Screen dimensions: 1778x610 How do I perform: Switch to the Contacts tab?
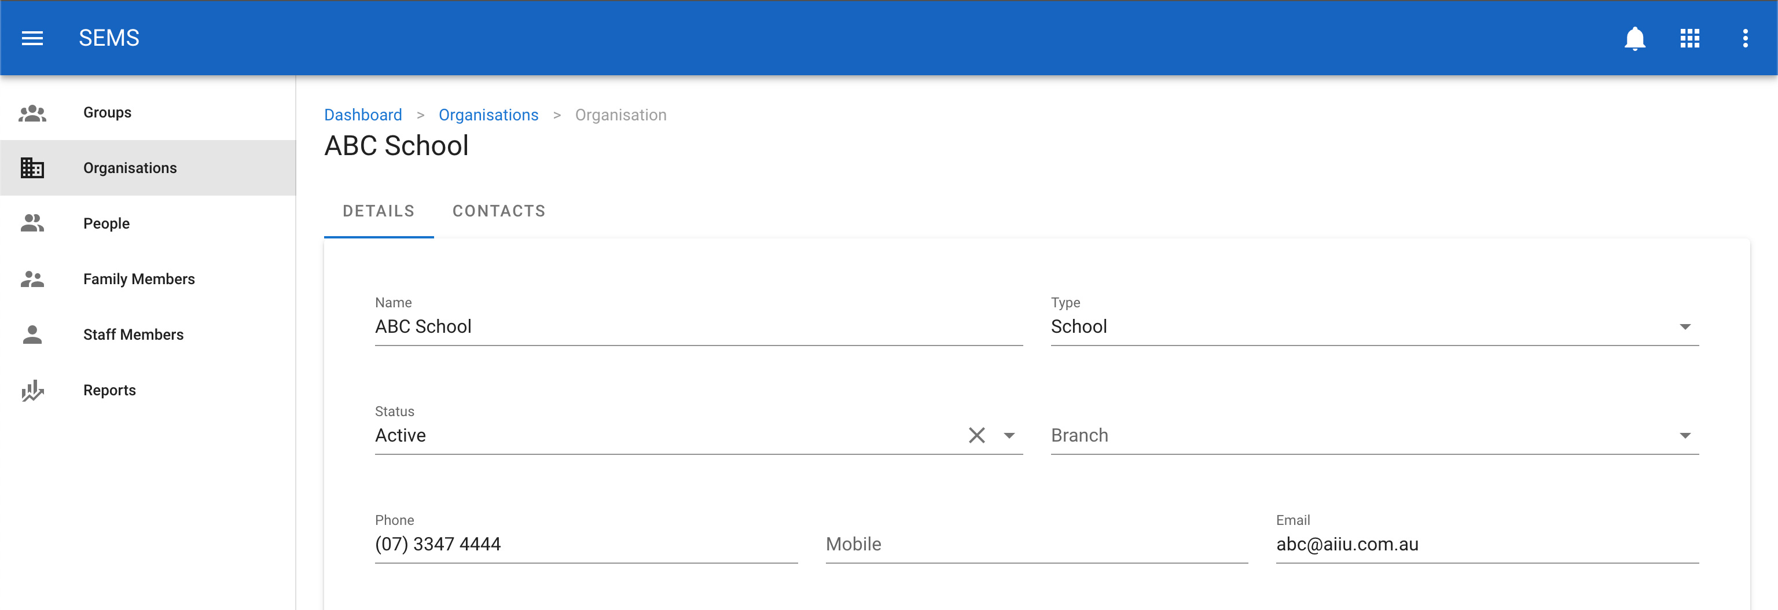[499, 211]
